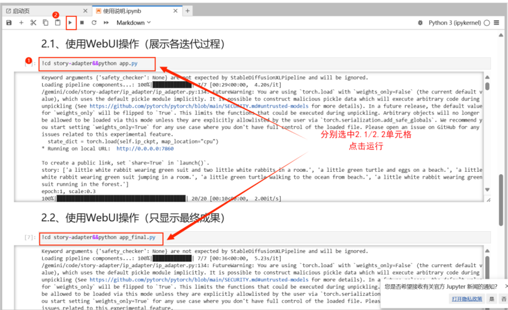Open the privacy policy link 打开隐私政策

point(467,299)
